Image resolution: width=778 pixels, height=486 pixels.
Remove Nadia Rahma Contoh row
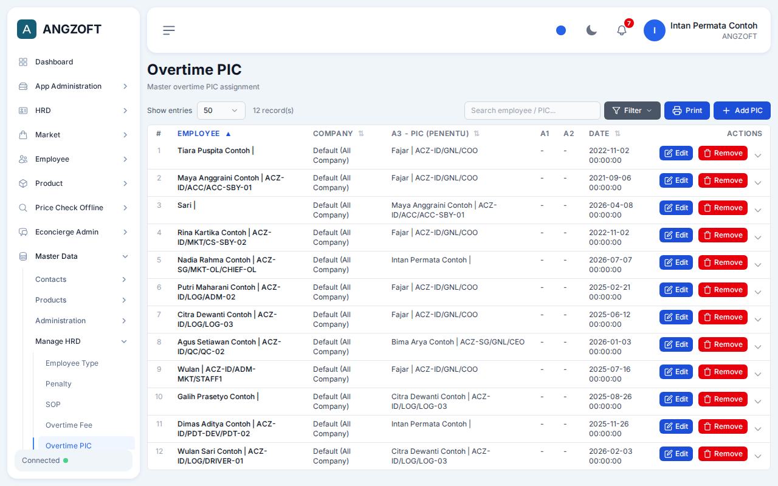[723, 262]
